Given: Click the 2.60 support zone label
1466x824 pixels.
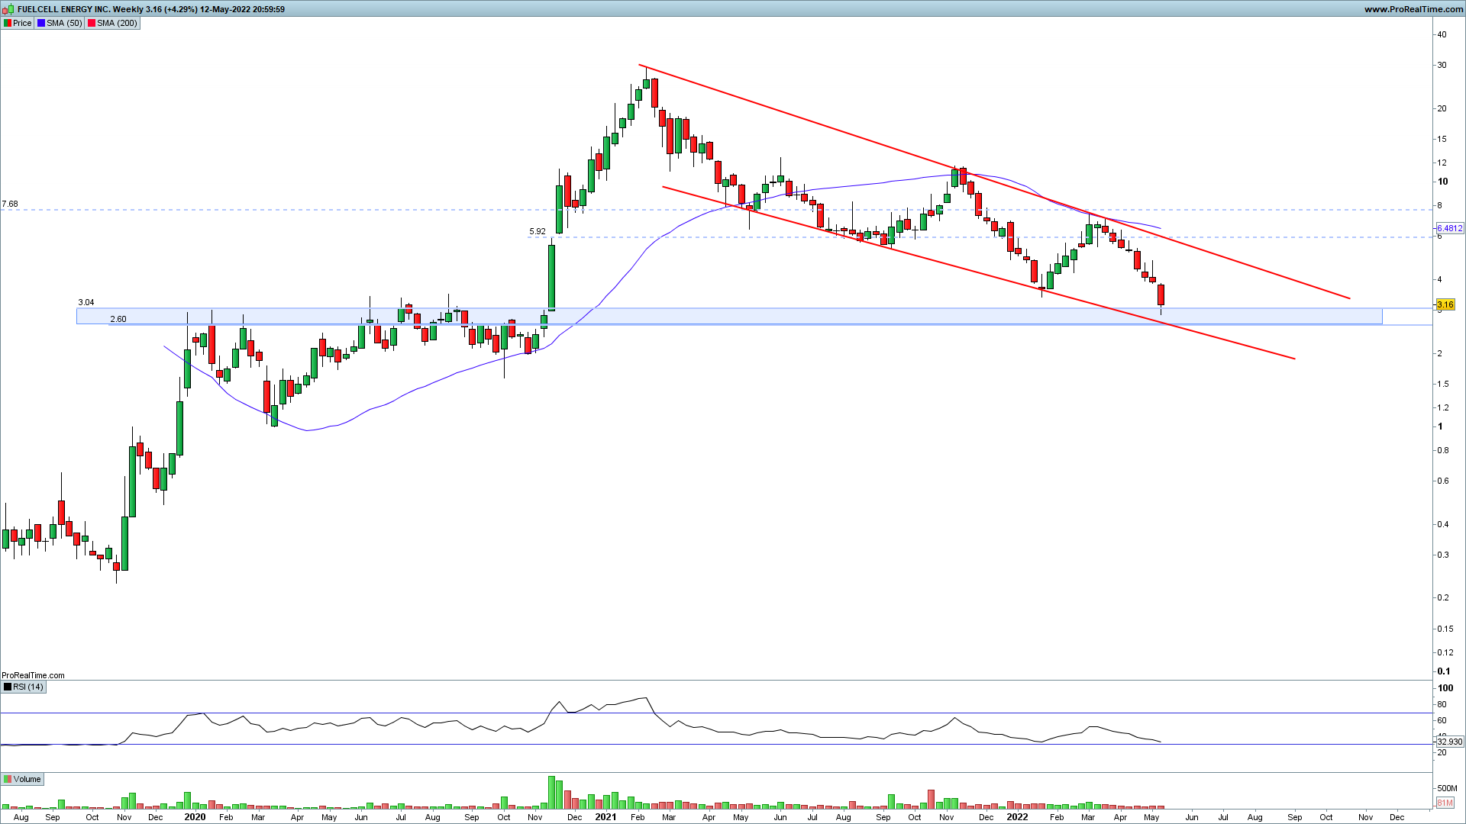Looking at the screenshot, I should point(118,319).
